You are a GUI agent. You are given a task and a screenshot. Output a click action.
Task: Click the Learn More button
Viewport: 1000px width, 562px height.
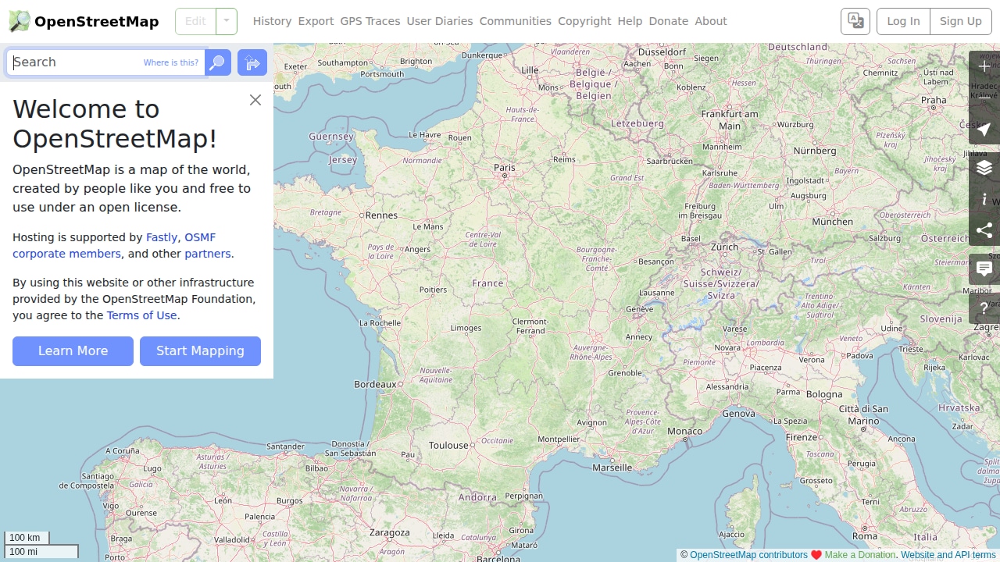pyautogui.click(x=73, y=351)
